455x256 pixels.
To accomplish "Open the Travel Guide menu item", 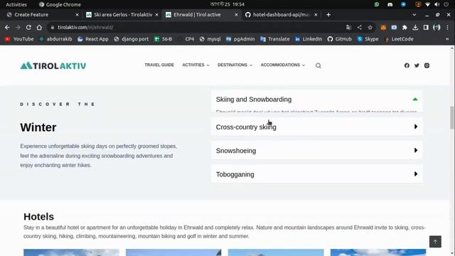I will [x=159, y=65].
